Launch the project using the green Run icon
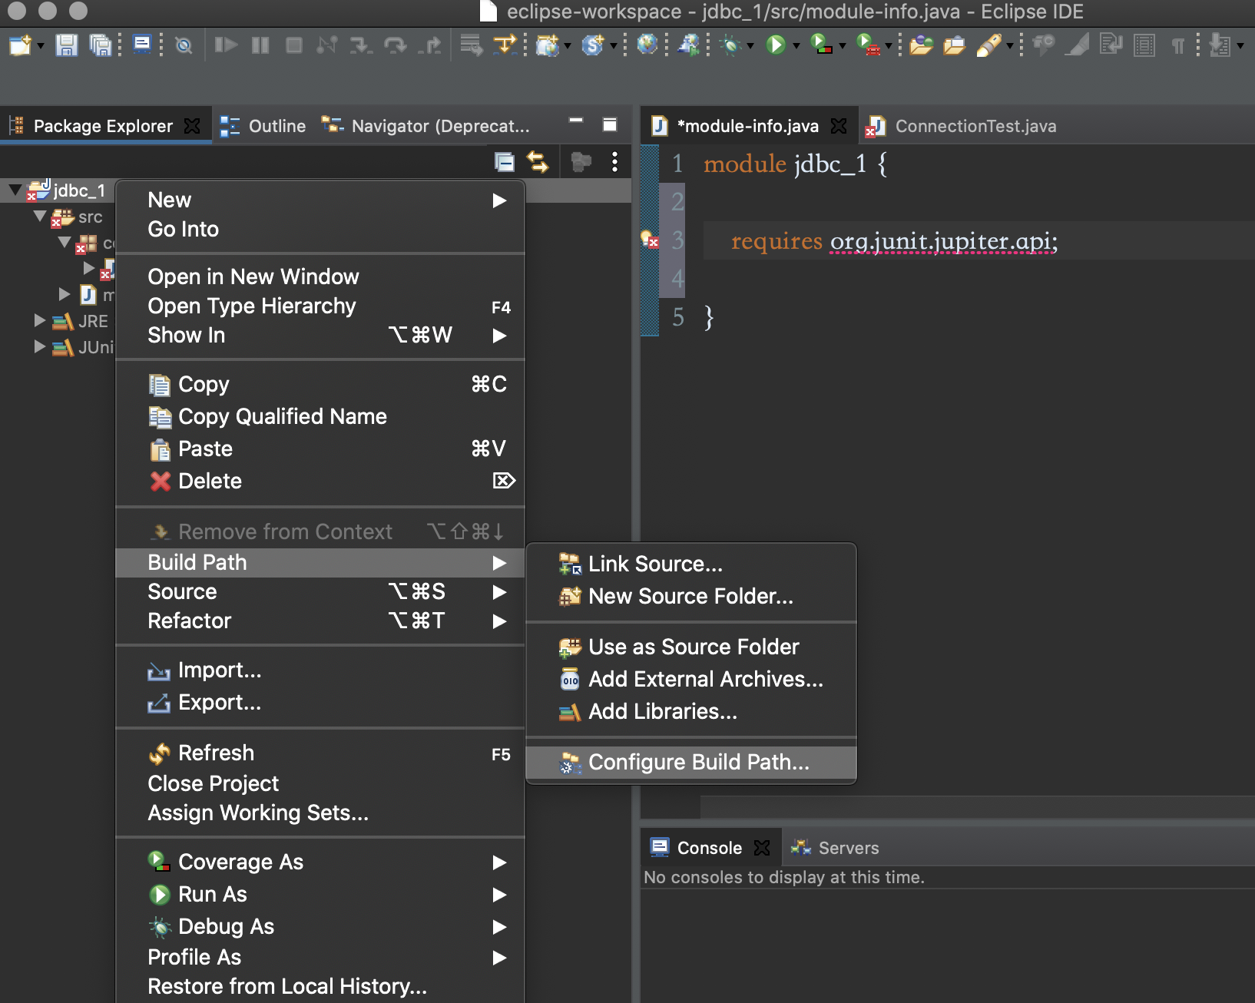This screenshot has height=1003, width=1255. click(x=775, y=45)
